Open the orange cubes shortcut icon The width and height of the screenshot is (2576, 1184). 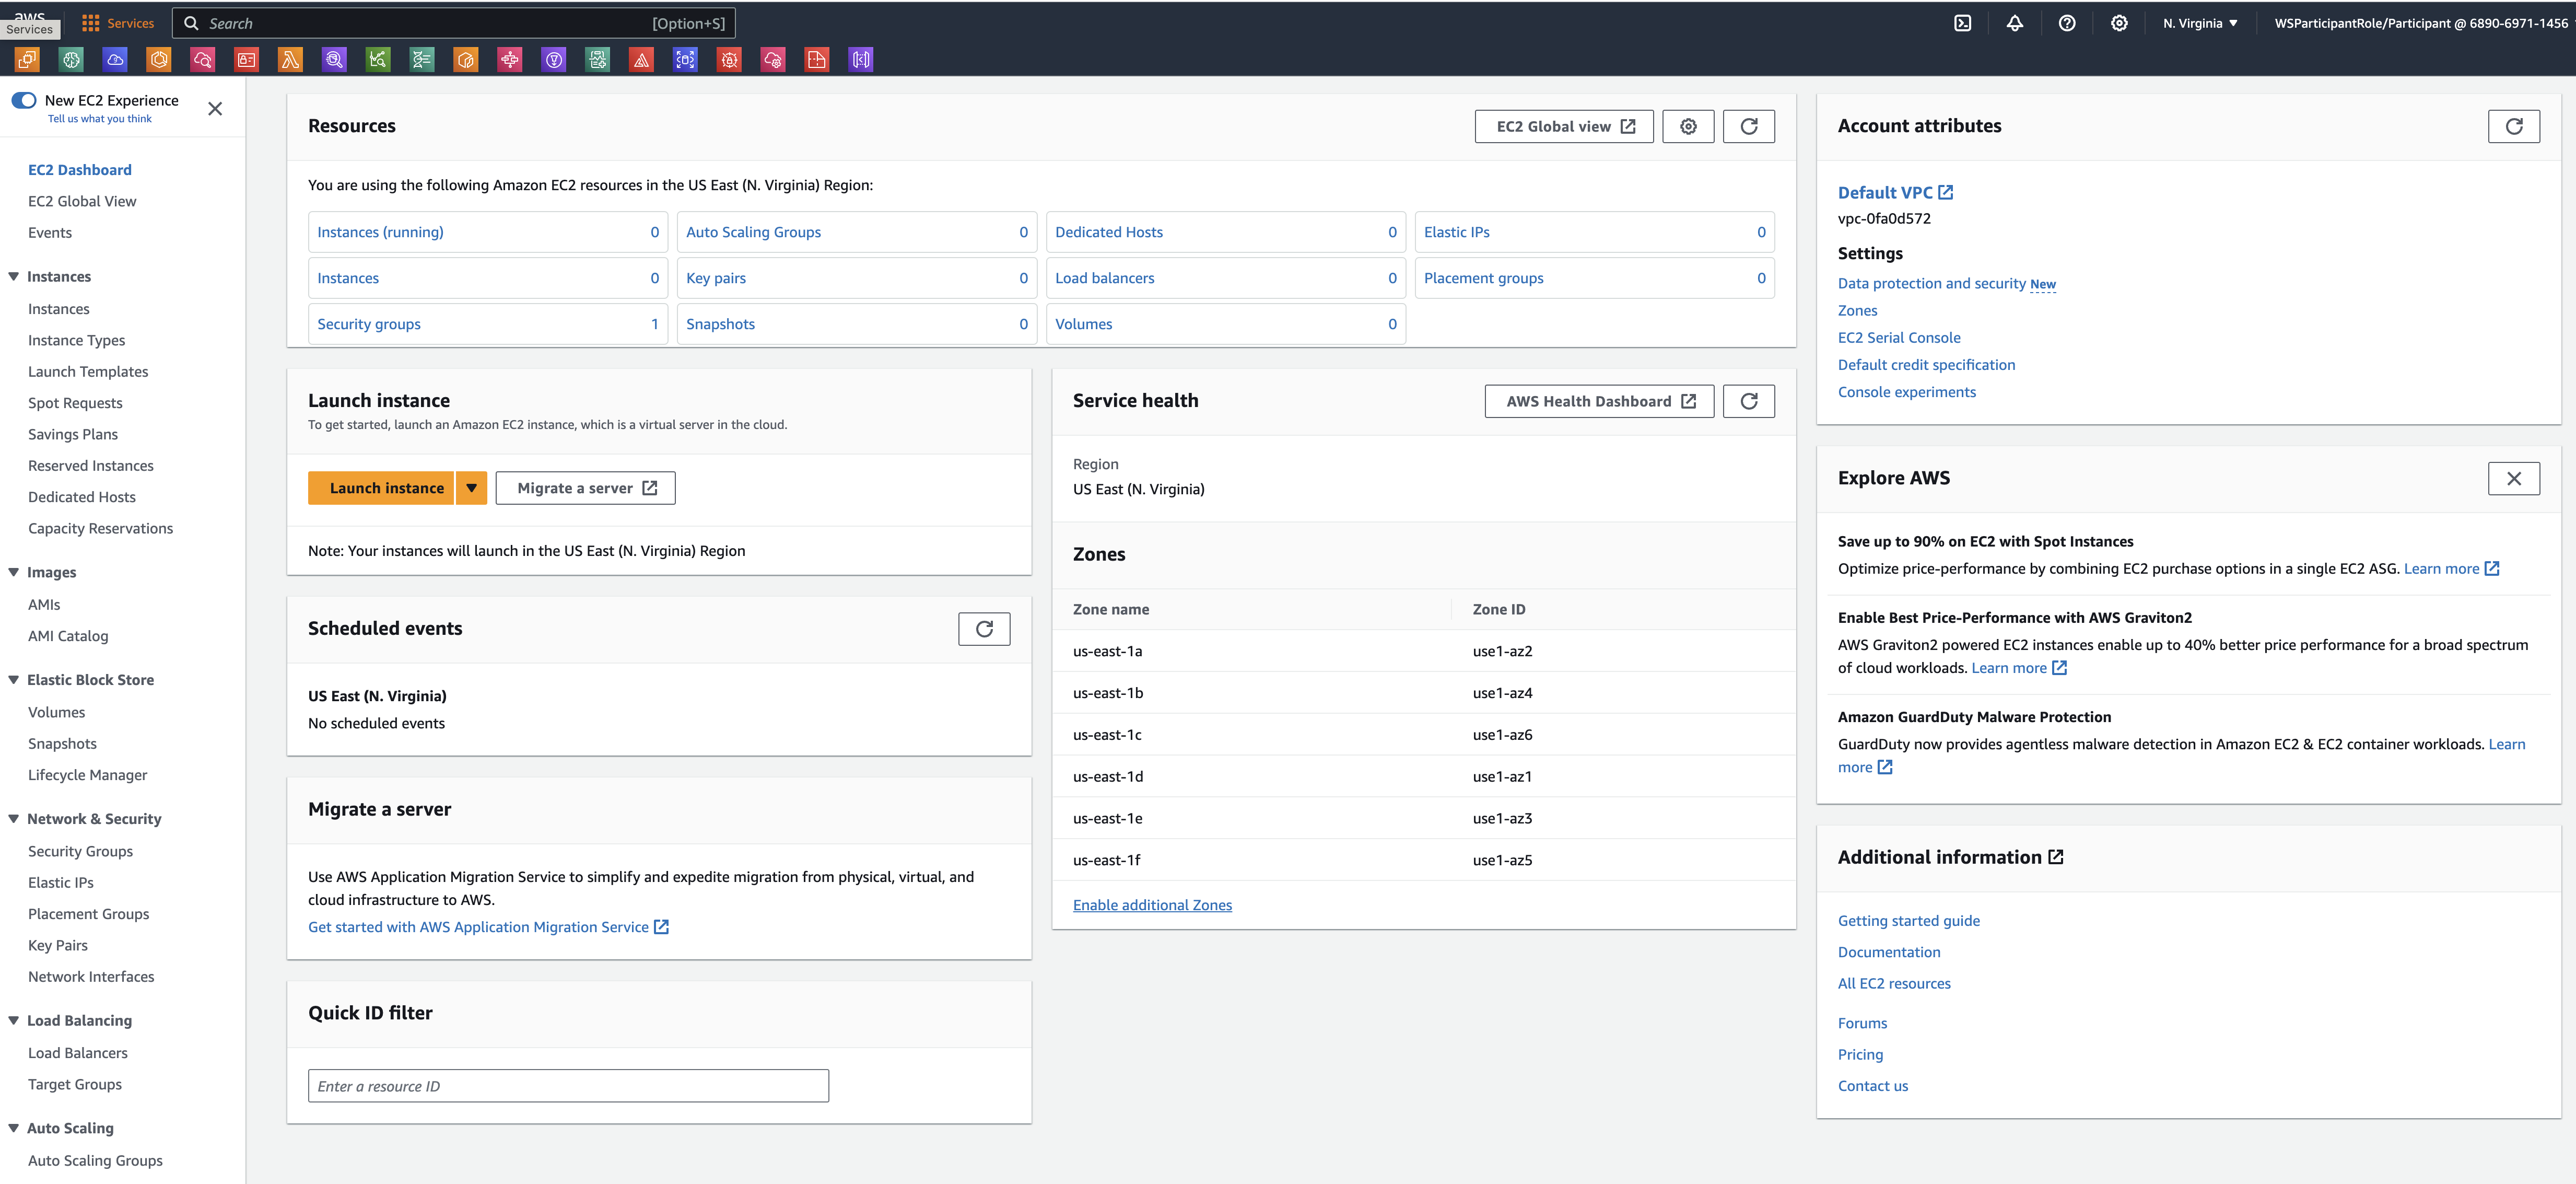[x=466, y=60]
